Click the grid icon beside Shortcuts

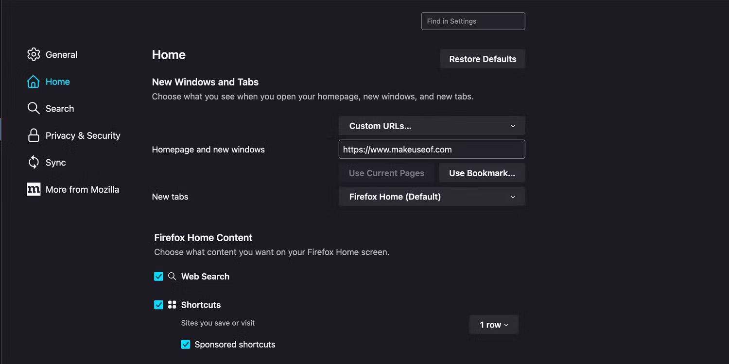[172, 305]
